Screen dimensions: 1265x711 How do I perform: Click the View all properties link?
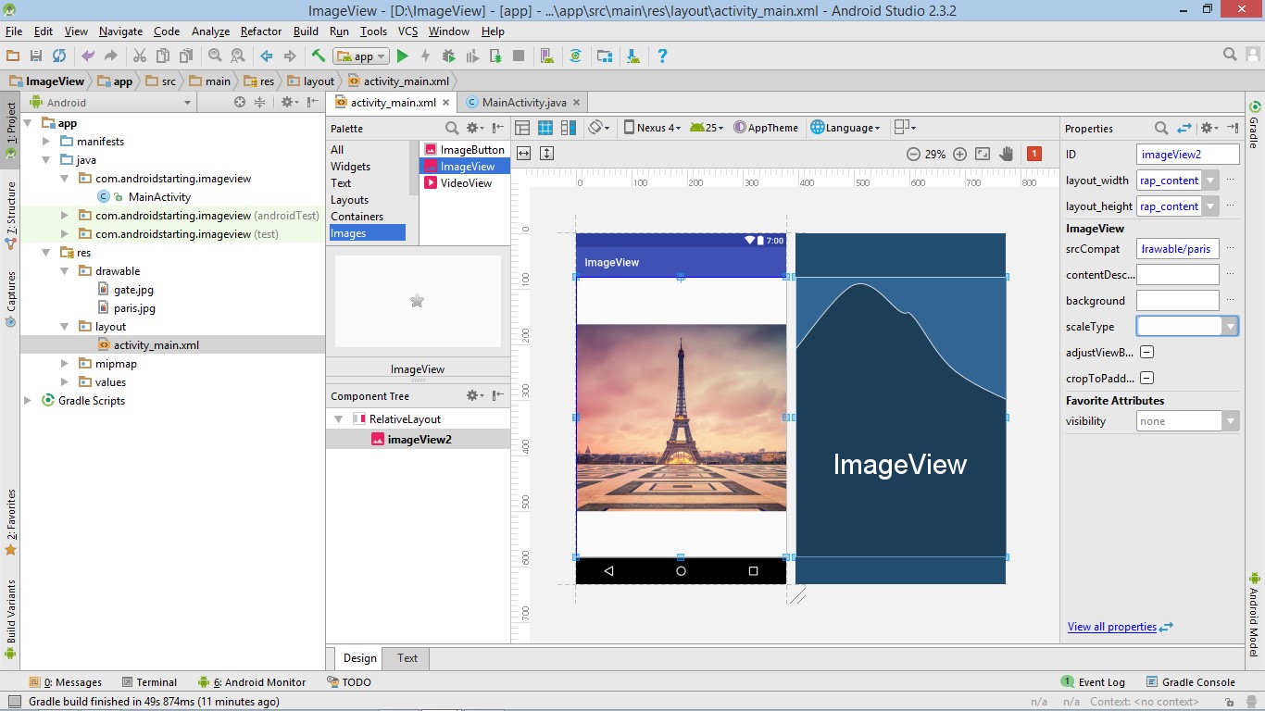1111,627
